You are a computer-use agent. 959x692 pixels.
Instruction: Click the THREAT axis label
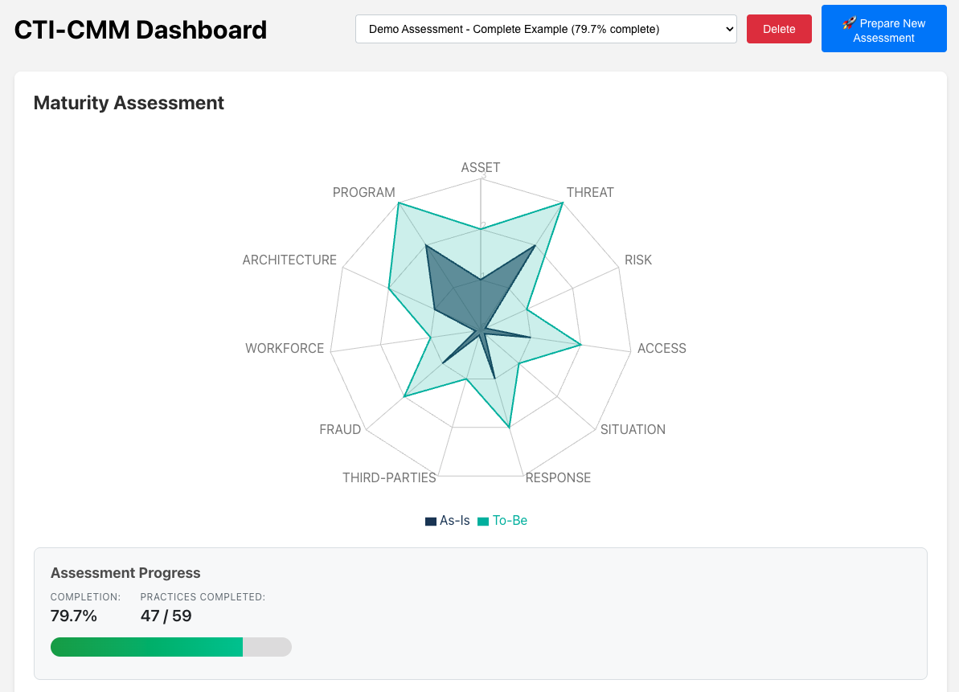[591, 192]
